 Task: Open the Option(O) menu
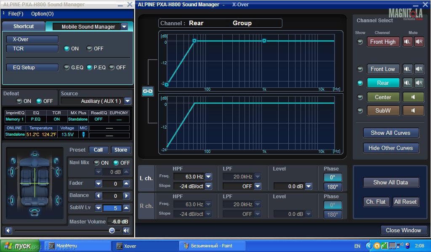[43, 14]
